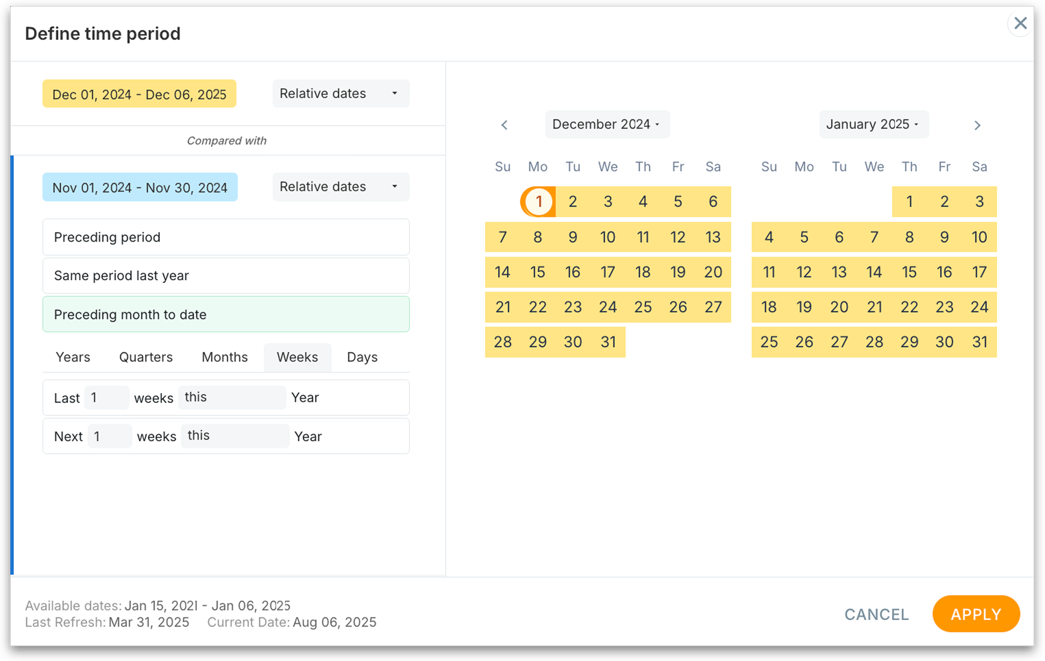Expand Relative dates dropdown for primary period
The width and height of the screenshot is (1045, 661).
coord(341,94)
